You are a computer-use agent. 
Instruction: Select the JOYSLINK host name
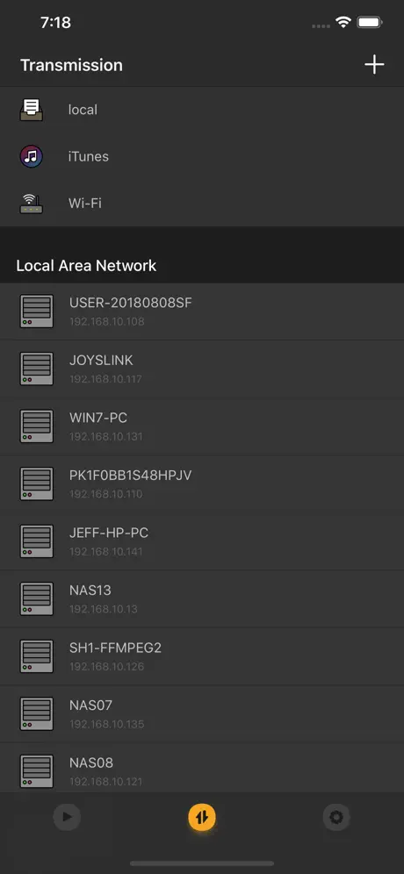click(101, 360)
